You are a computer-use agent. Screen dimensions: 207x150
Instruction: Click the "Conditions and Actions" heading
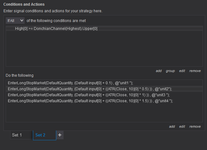pyautogui.click(x=24, y=4)
